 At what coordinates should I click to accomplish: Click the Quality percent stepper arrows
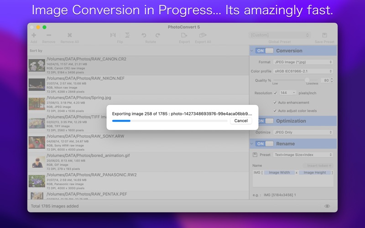click(332, 80)
